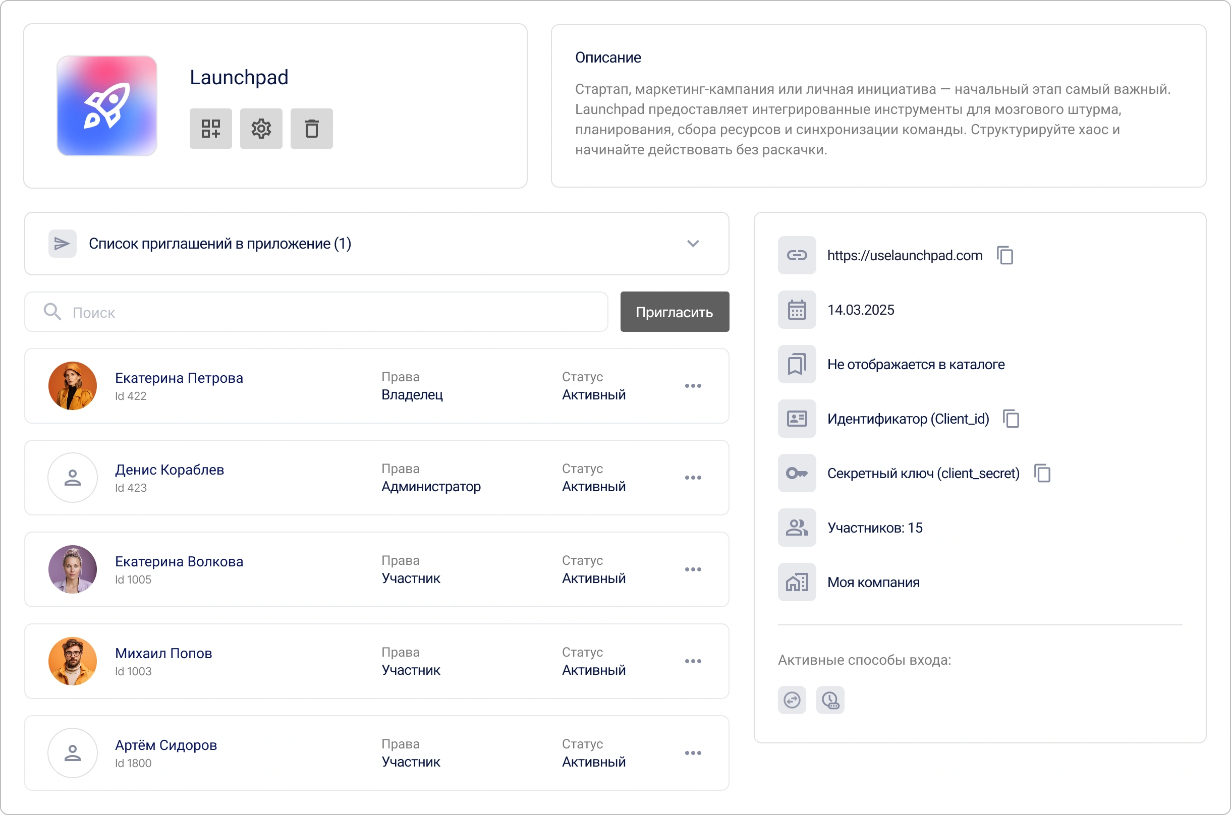Copy the Client_id identifier icon
Viewport: 1231px width, 815px height.
(1011, 419)
